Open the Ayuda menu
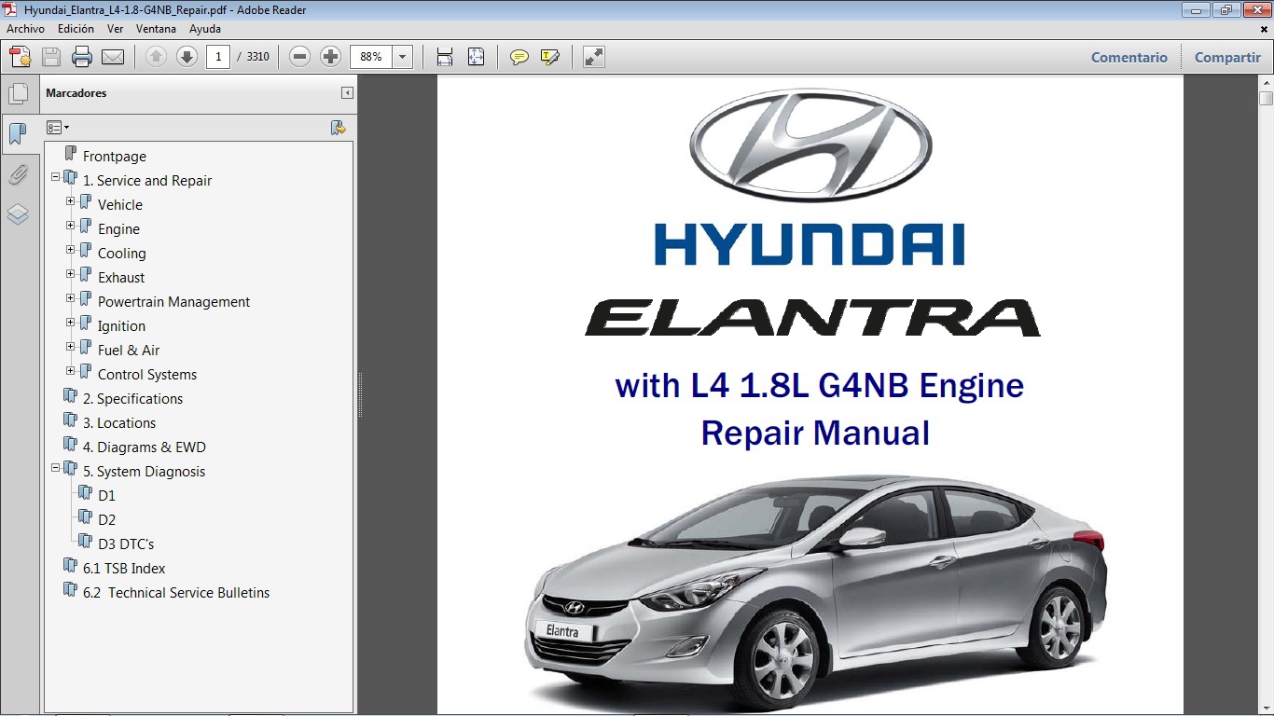Viewport: 1274px width, 716px height. (205, 29)
